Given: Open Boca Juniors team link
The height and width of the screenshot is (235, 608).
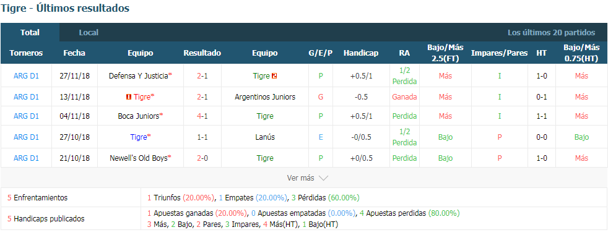Looking at the screenshot, I should (139, 116).
